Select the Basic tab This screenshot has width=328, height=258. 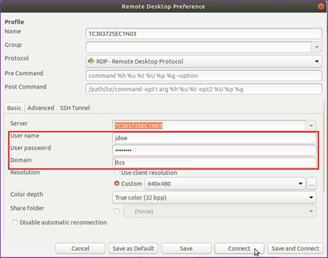(x=14, y=108)
